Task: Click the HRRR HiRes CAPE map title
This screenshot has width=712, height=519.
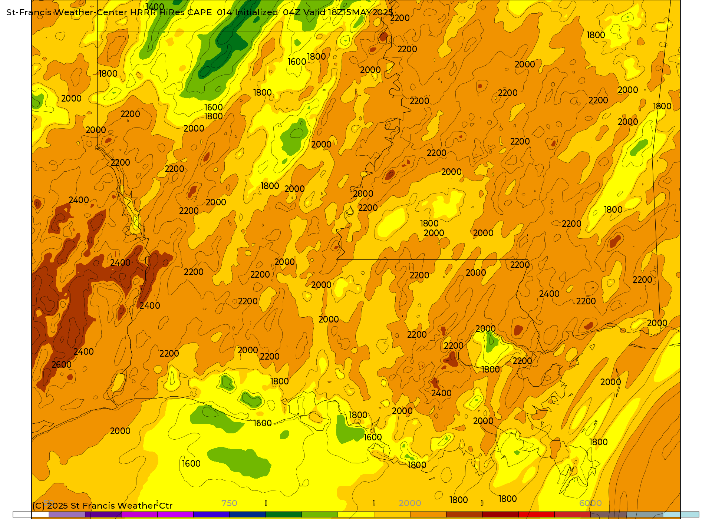Action: point(200,12)
